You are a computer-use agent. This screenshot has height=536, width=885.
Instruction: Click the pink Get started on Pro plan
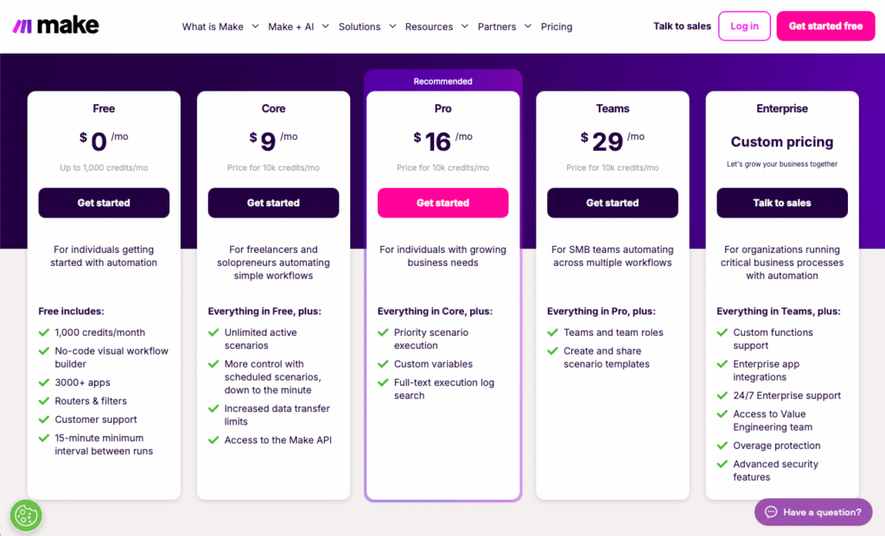click(x=442, y=203)
